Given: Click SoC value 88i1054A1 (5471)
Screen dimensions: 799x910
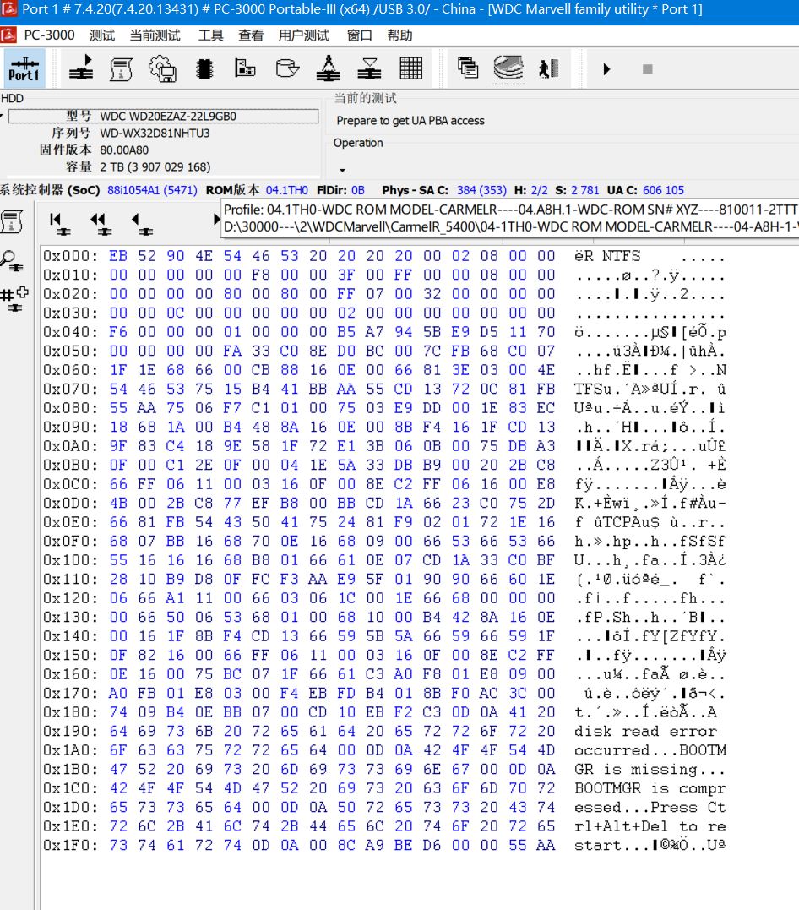Looking at the screenshot, I should coord(152,190).
